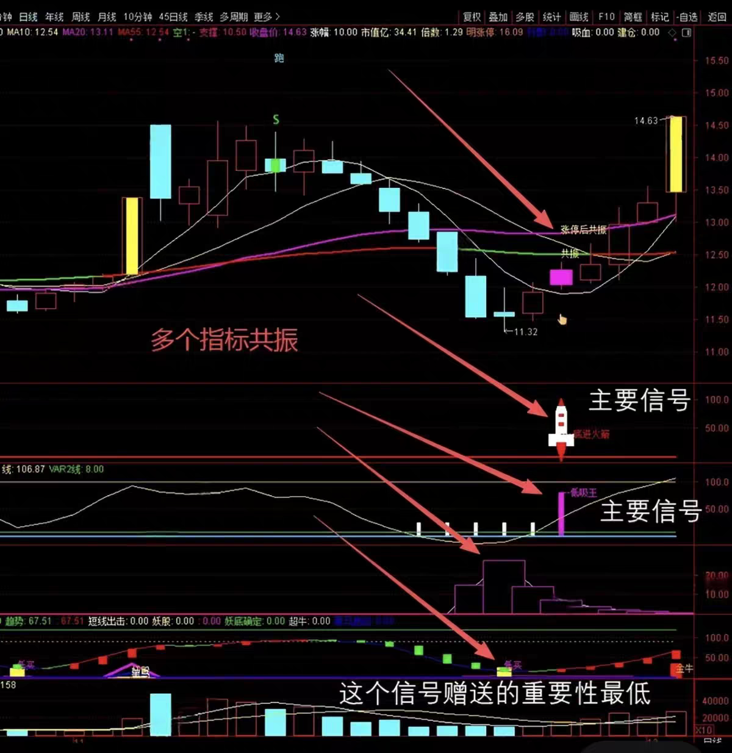The image size is (732, 753).
Task: Select the 月线 monthly period tab
Action: pyautogui.click(x=107, y=17)
